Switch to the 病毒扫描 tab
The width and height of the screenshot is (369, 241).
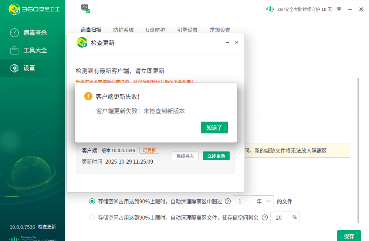tap(91, 30)
